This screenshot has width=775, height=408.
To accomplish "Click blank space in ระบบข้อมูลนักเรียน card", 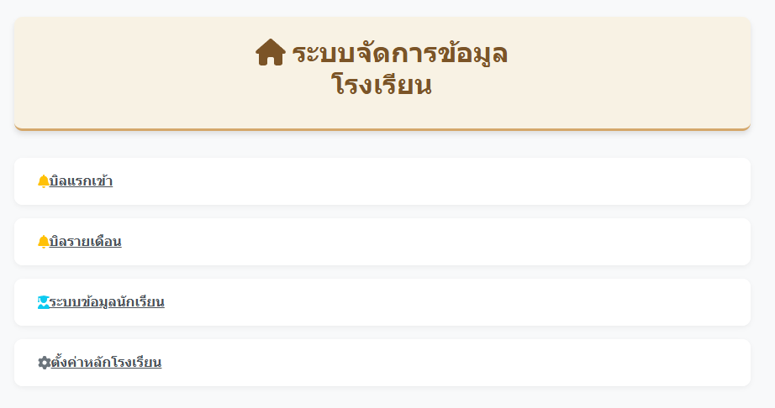I will (455, 302).
